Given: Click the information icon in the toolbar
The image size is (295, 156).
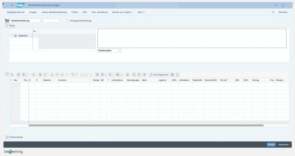Looking at the screenshot, I should 127,75.
